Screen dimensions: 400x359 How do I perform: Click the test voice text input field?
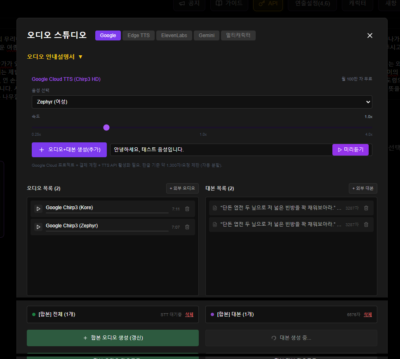tap(221, 150)
